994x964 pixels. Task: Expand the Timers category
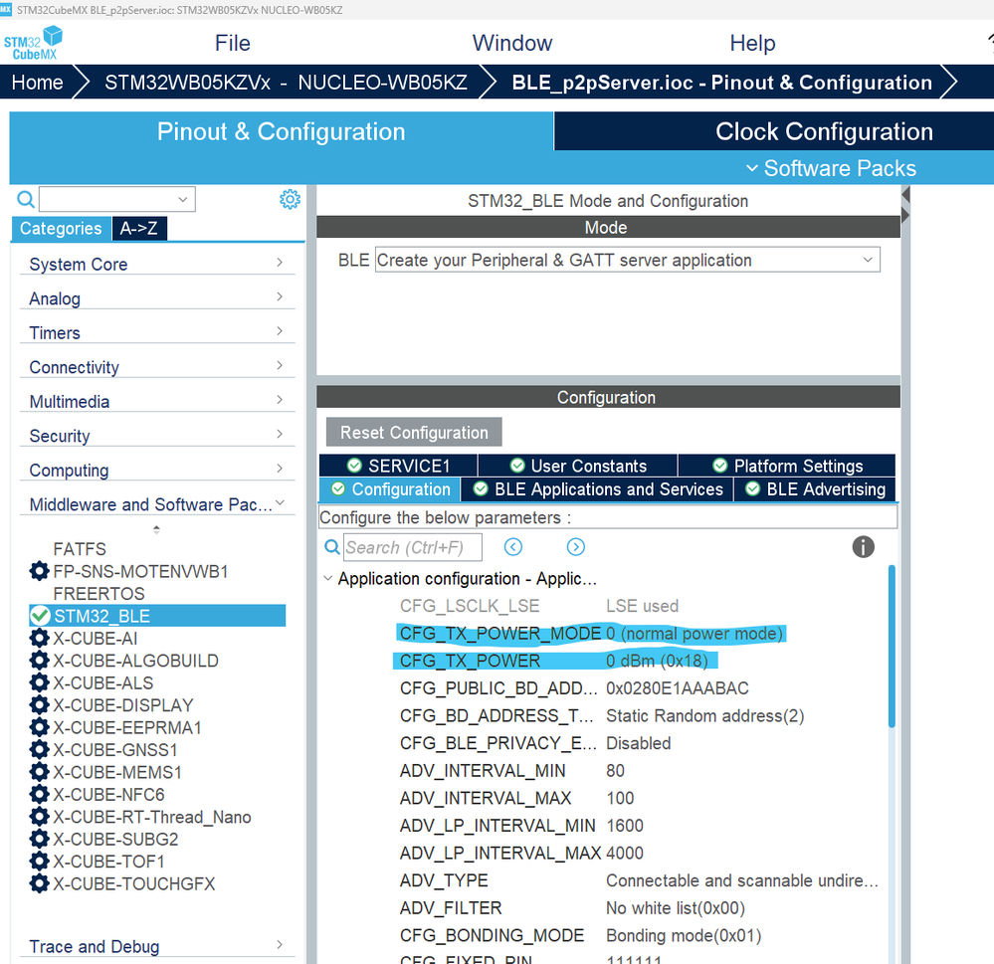[280, 331]
